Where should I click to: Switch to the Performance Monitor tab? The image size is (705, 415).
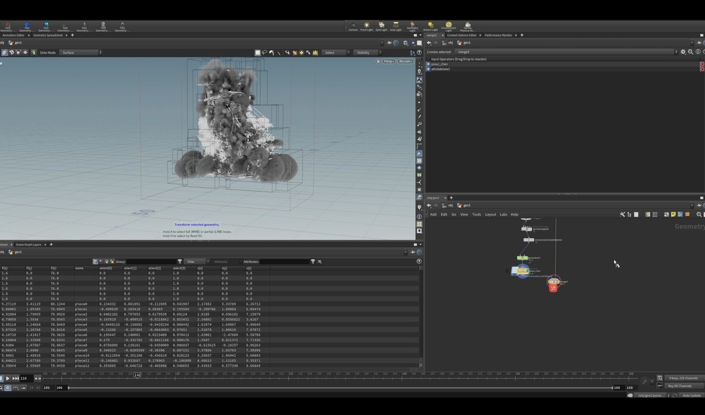[498, 35]
